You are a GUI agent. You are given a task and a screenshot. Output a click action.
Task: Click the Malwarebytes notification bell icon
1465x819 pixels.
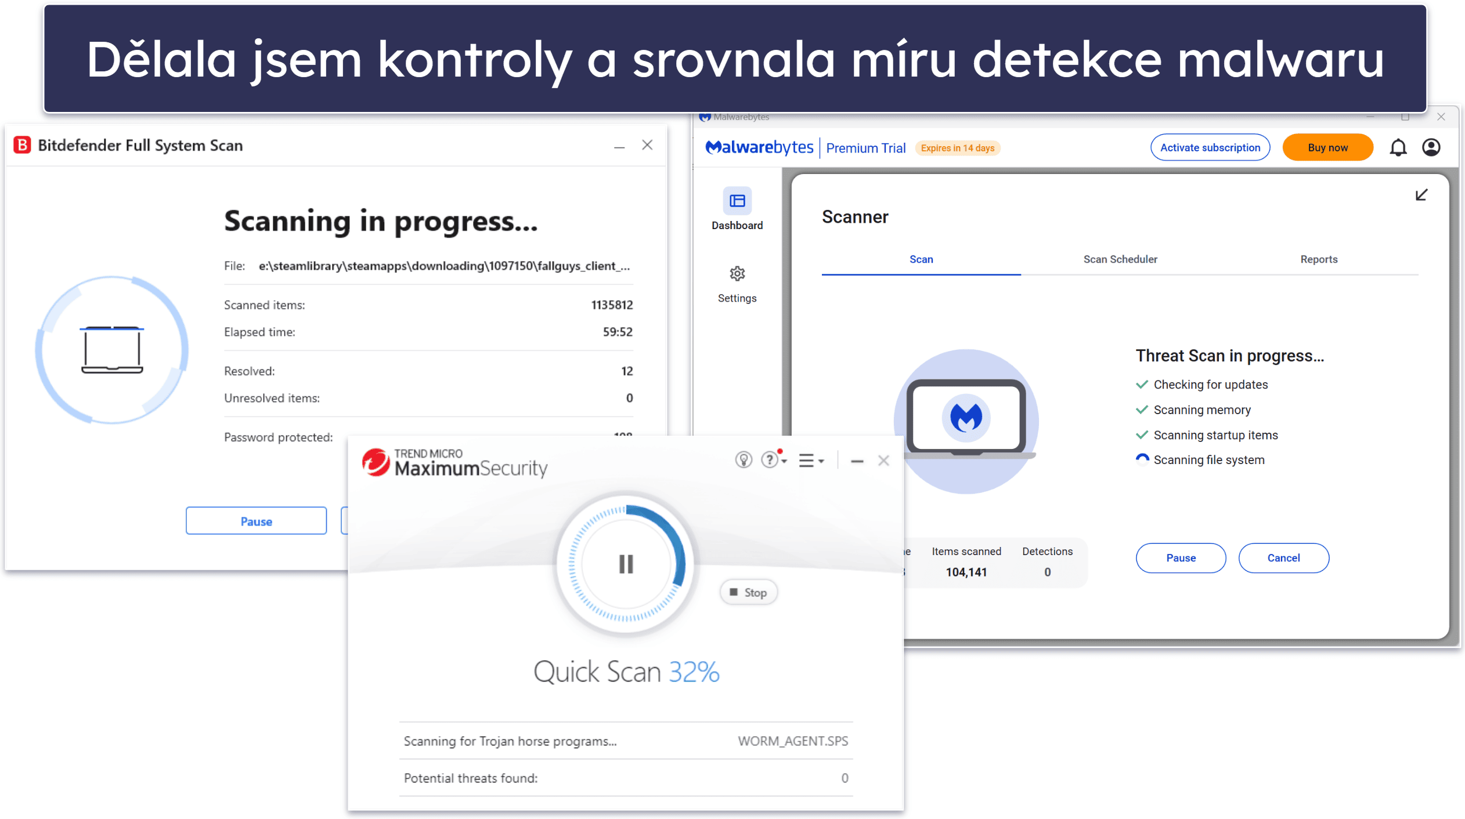click(x=1398, y=148)
